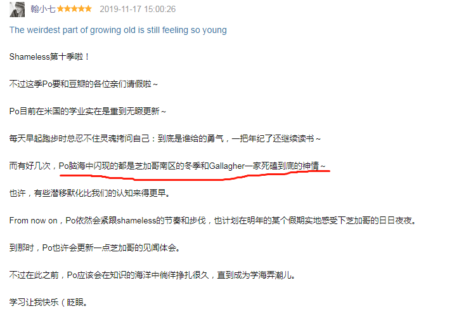Click the line starting '到那时'
The height and width of the screenshot is (318, 459).
[x=95, y=248]
